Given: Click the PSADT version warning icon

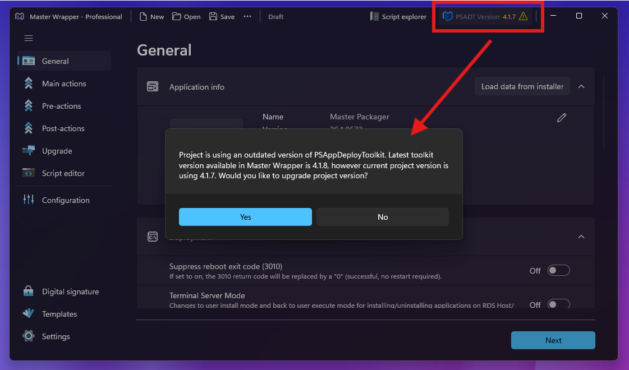Looking at the screenshot, I should pyautogui.click(x=524, y=16).
